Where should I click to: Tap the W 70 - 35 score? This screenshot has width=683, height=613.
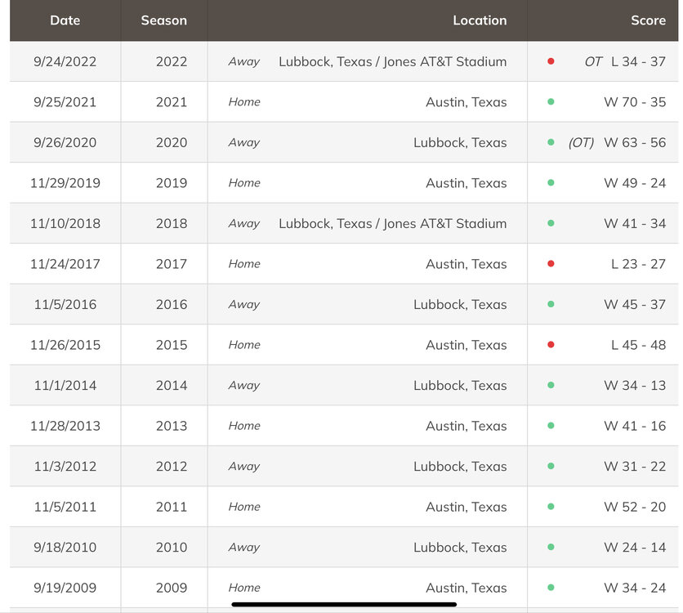[635, 102]
